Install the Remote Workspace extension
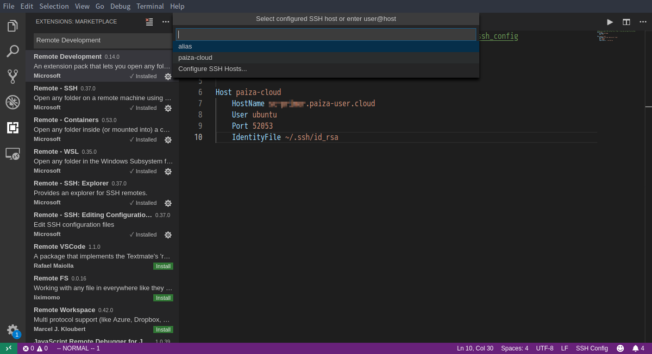This screenshot has height=354, width=652. point(163,329)
